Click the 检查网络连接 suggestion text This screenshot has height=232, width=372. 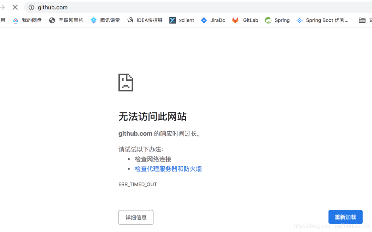coord(153,159)
